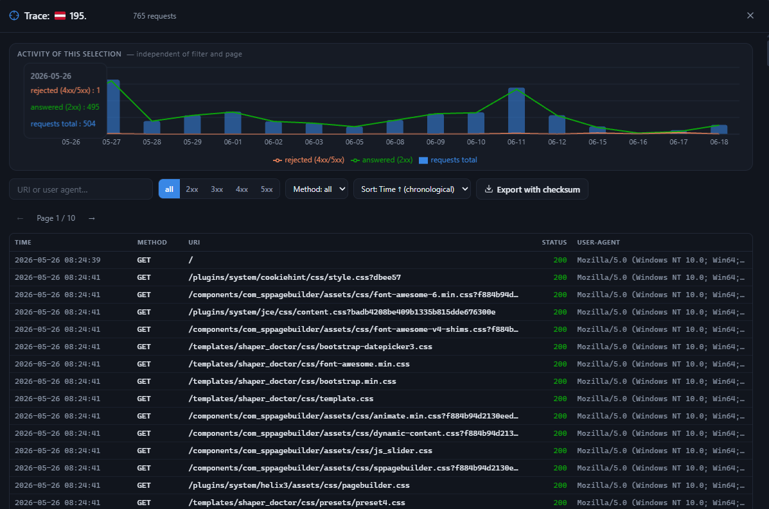Select the font-awesome-v4-shims.css row

(380, 329)
